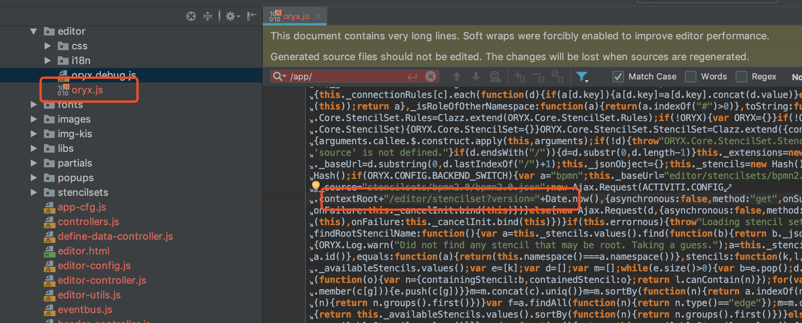Image resolution: width=802 pixels, height=323 pixels.
Task: Click the eventbus.js file icon
Action: coord(49,310)
